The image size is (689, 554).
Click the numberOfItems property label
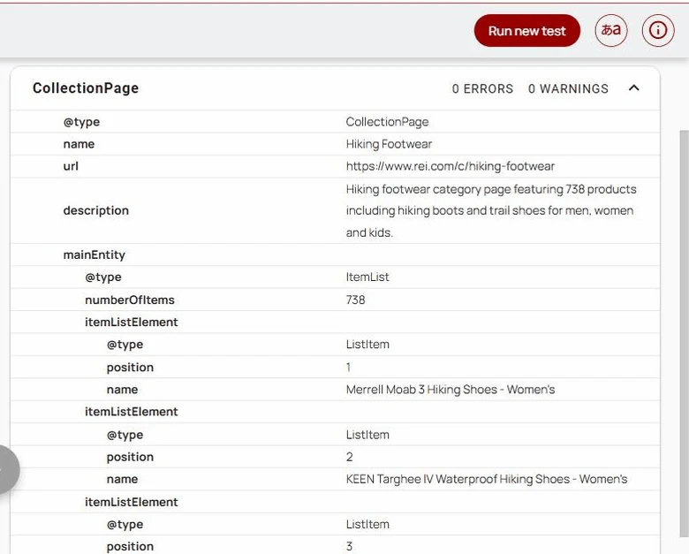[x=130, y=300]
